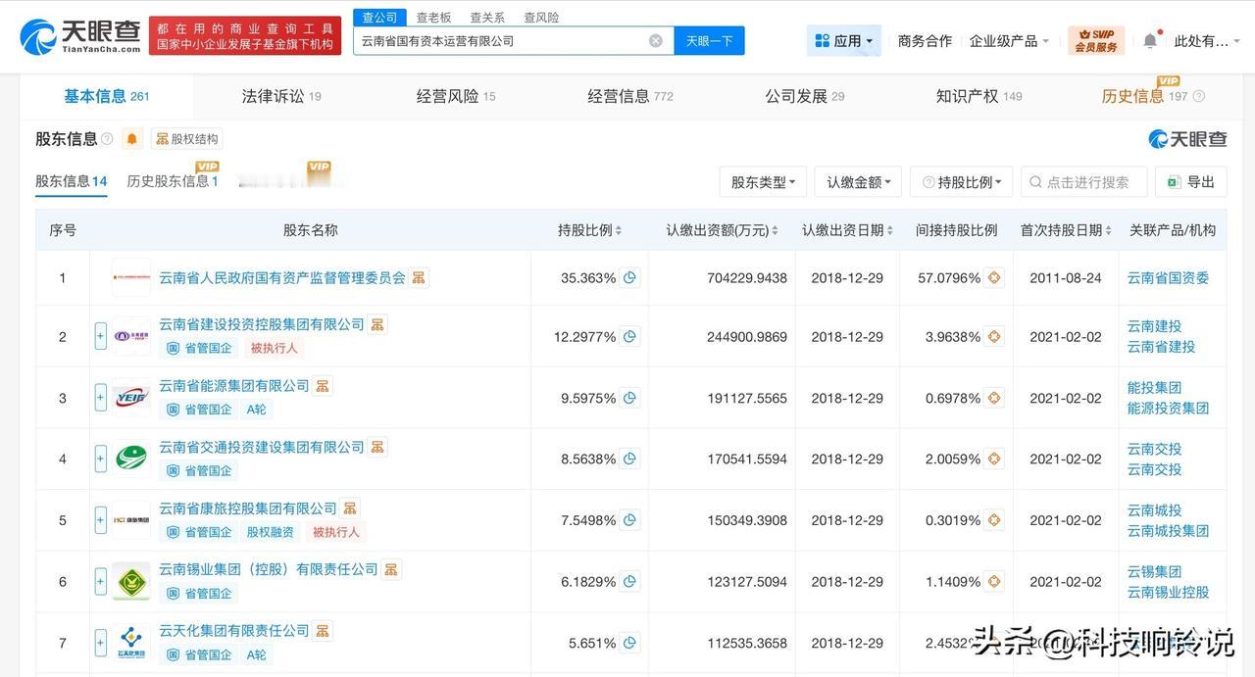Open structure icon beside 云南省能源集团有限公司

323,386
